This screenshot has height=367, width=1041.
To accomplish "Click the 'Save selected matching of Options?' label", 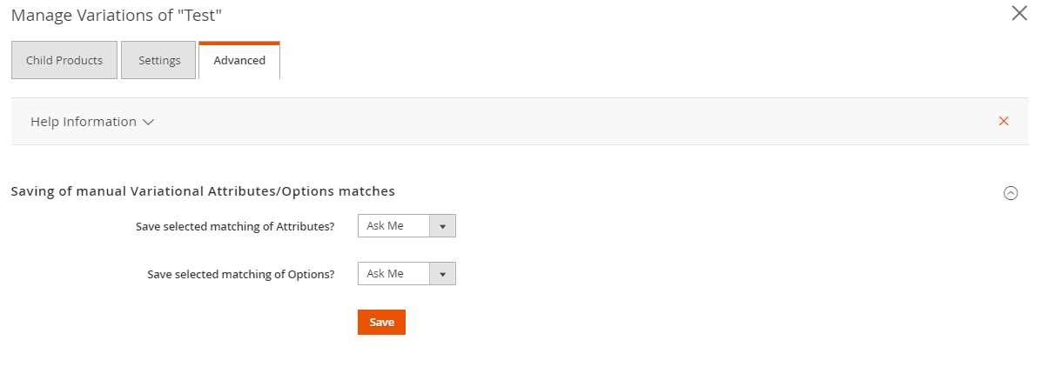I will point(241,274).
